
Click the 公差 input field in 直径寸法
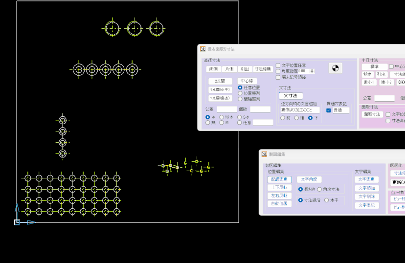(226, 110)
